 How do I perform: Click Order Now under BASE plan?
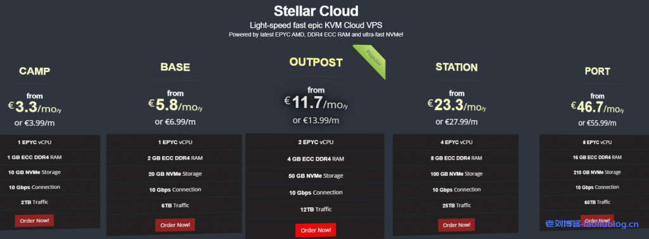[x=175, y=225]
